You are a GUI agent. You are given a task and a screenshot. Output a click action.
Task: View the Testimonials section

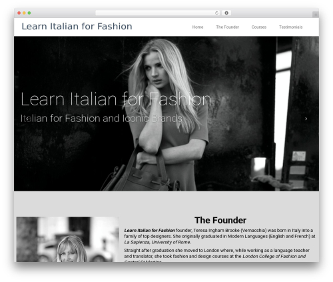pyautogui.click(x=290, y=27)
